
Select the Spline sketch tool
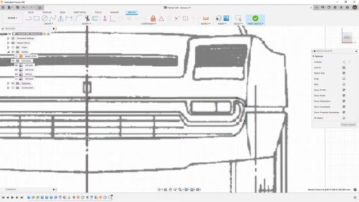coord(53,19)
